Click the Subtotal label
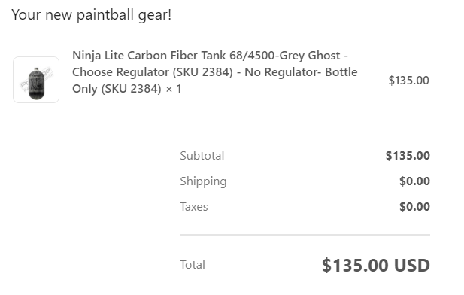Screen dimensions: 464x295 point(202,156)
